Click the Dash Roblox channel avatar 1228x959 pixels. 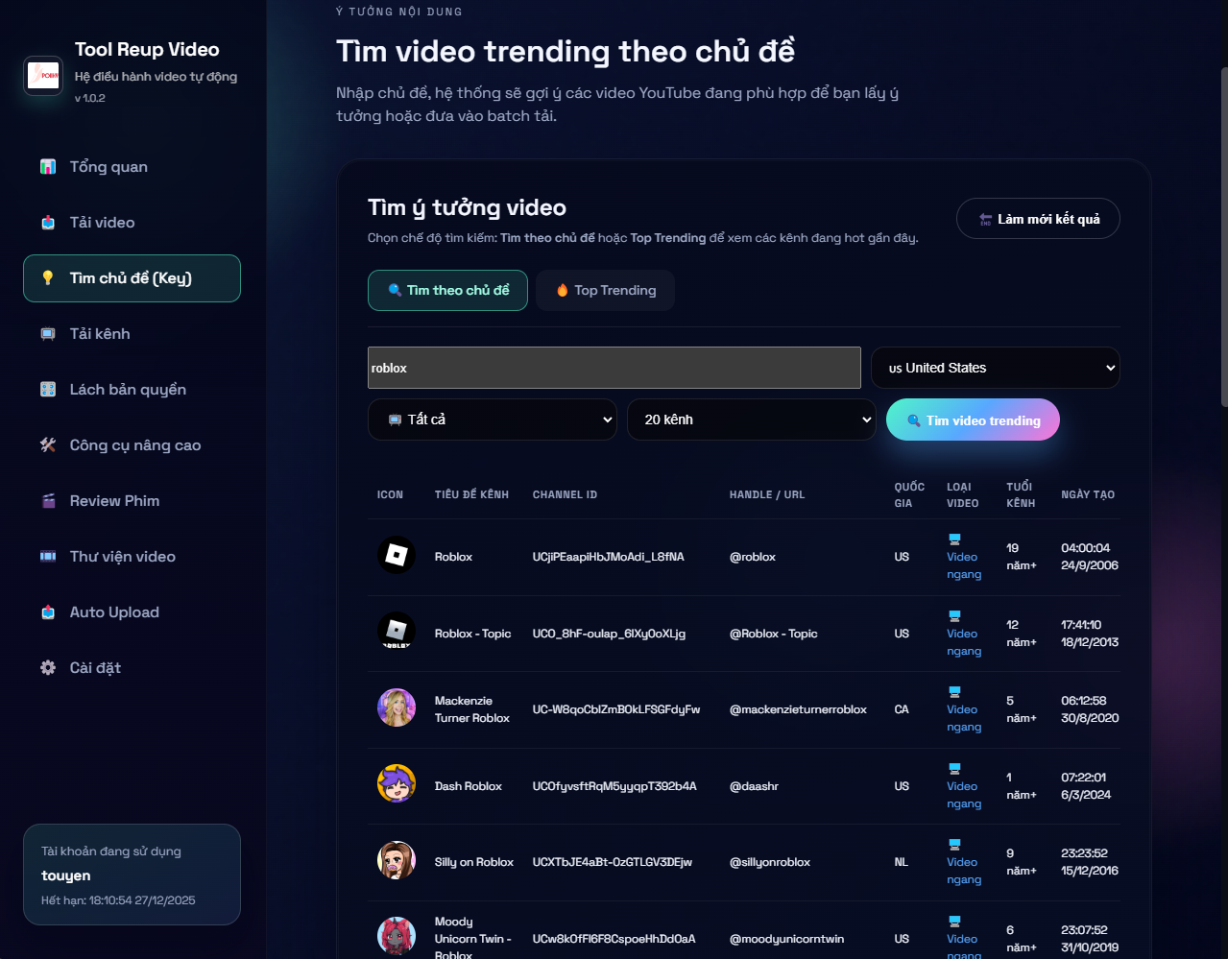(396, 784)
